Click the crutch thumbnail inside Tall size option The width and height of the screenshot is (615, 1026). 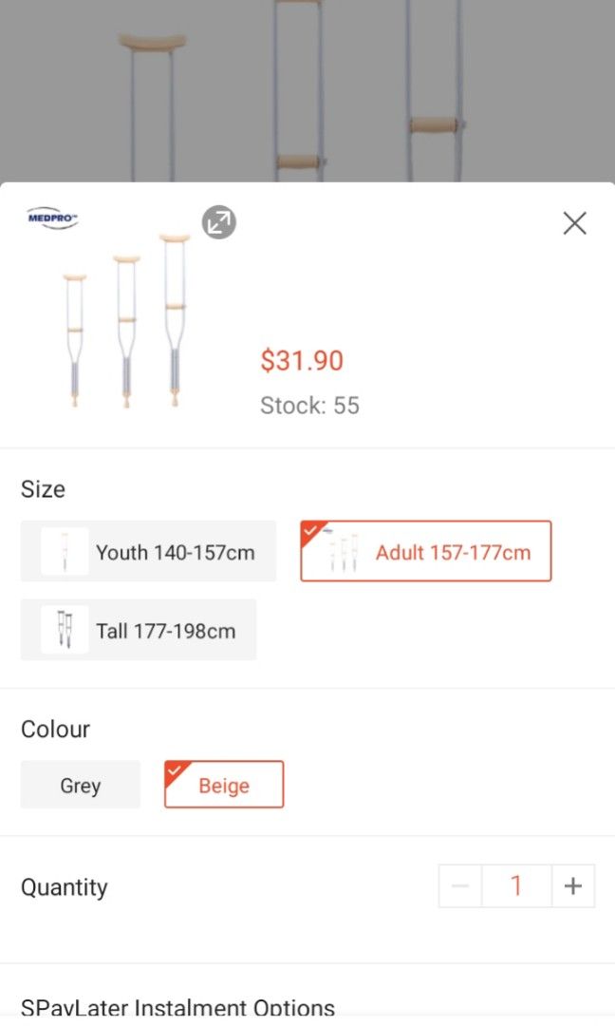point(63,629)
